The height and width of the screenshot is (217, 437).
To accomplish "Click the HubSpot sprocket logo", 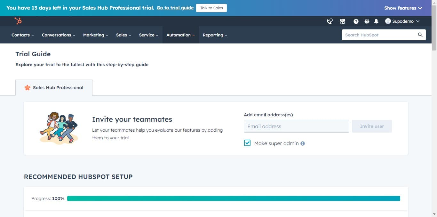I will [18, 21].
